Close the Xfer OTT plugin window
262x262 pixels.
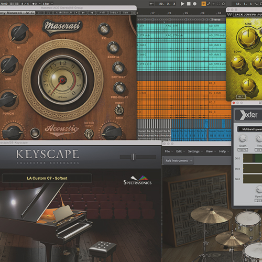234,103
